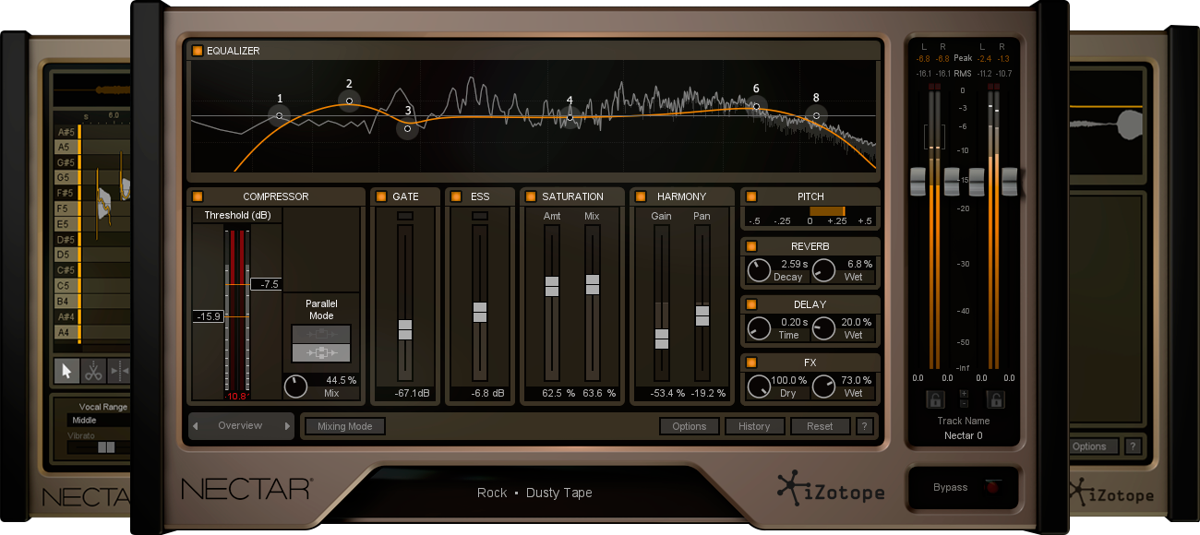Viewport: 1200px width, 535px height.
Task: Click the plus button between the meter locks
Action: pyautogui.click(x=965, y=394)
